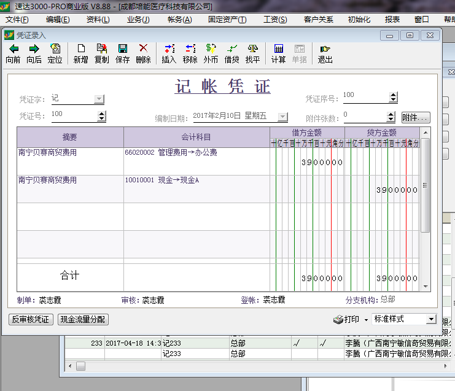Screen dimensions: 455x391
Task: Click 凭证录入 window title icon
Action: (x=9, y=35)
